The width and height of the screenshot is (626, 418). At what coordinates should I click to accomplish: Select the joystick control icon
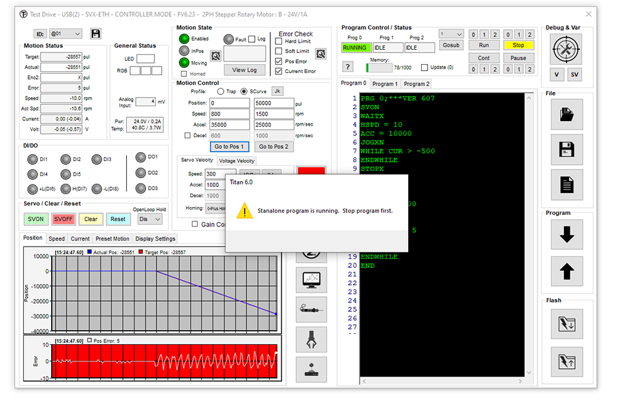coord(311,369)
